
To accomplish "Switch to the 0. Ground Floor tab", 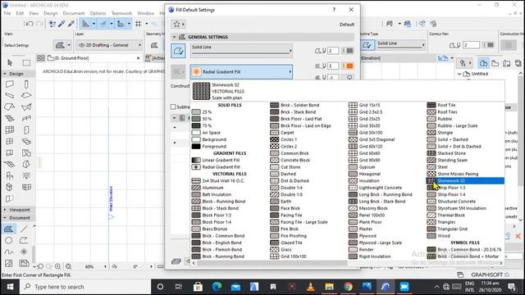I will point(93,58).
